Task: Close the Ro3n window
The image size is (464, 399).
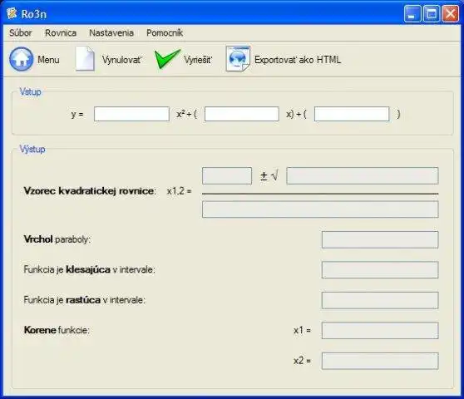Action: tap(451, 14)
